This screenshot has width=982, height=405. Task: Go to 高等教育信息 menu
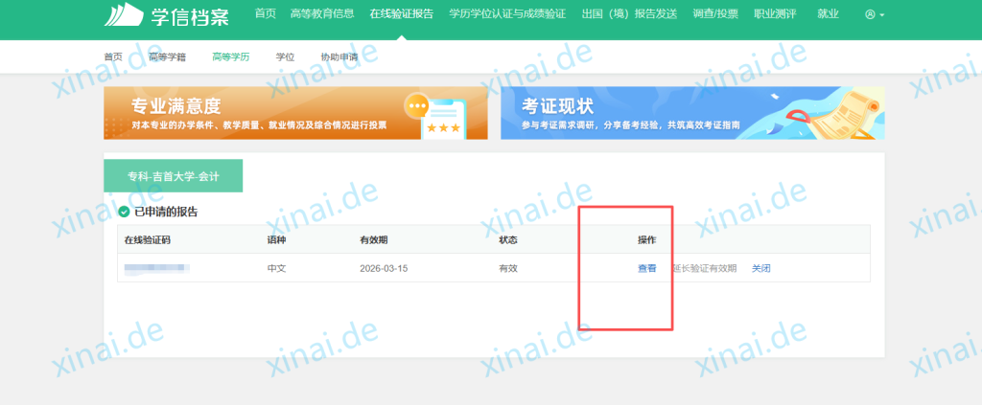323,13
